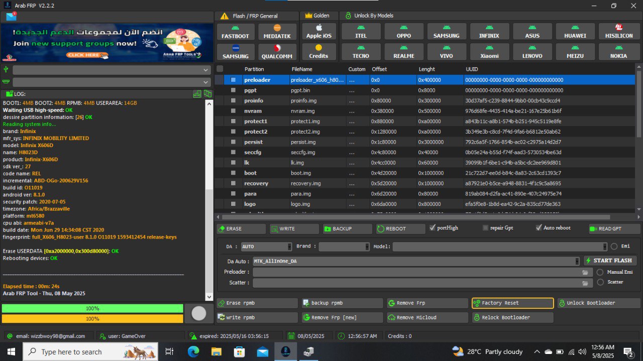Choose INFINIX from model brands
The width and height of the screenshot is (643, 361).
point(489,32)
